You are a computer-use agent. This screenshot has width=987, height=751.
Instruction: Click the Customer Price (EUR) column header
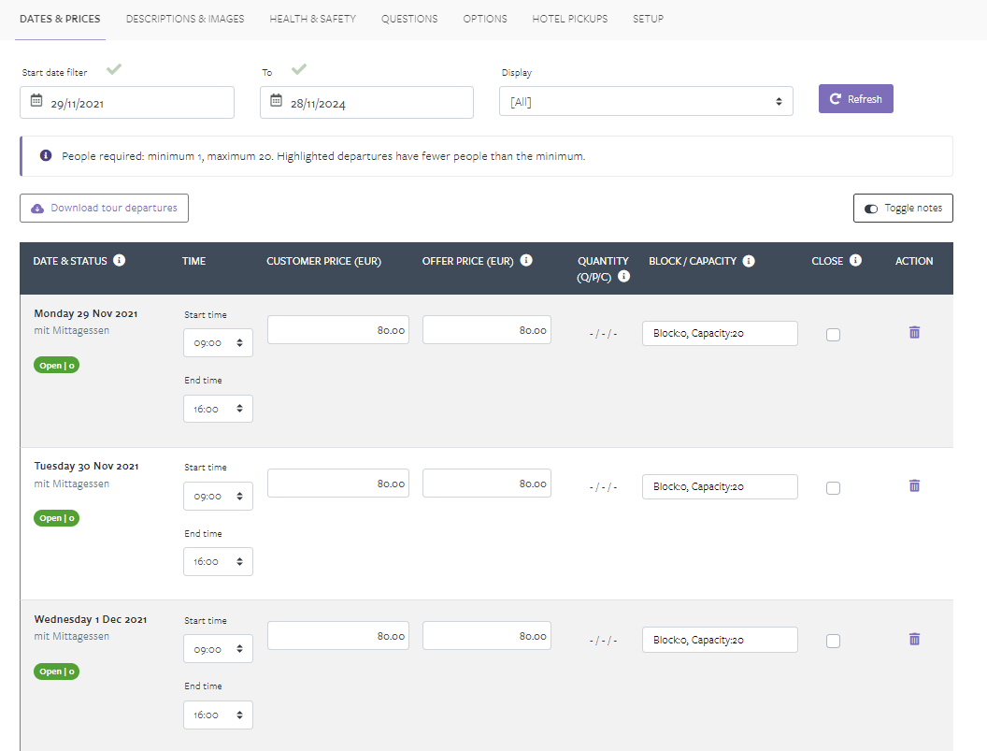(x=323, y=261)
